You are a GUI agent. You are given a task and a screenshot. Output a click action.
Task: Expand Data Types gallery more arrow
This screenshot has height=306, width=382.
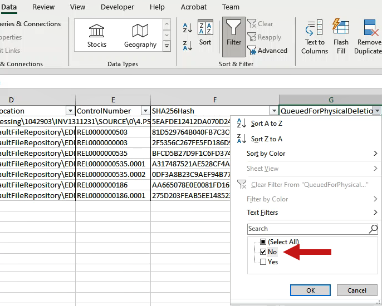(166, 46)
